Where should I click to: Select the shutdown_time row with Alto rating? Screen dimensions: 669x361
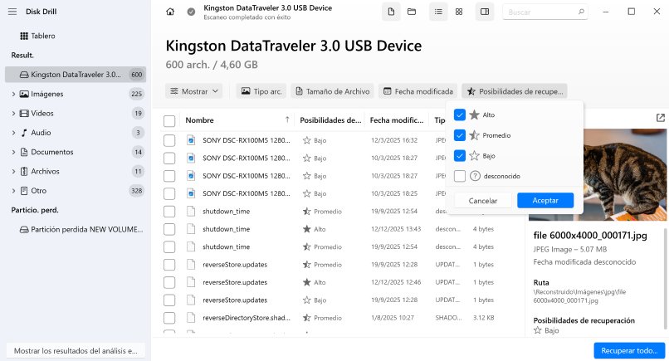point(344,229)
